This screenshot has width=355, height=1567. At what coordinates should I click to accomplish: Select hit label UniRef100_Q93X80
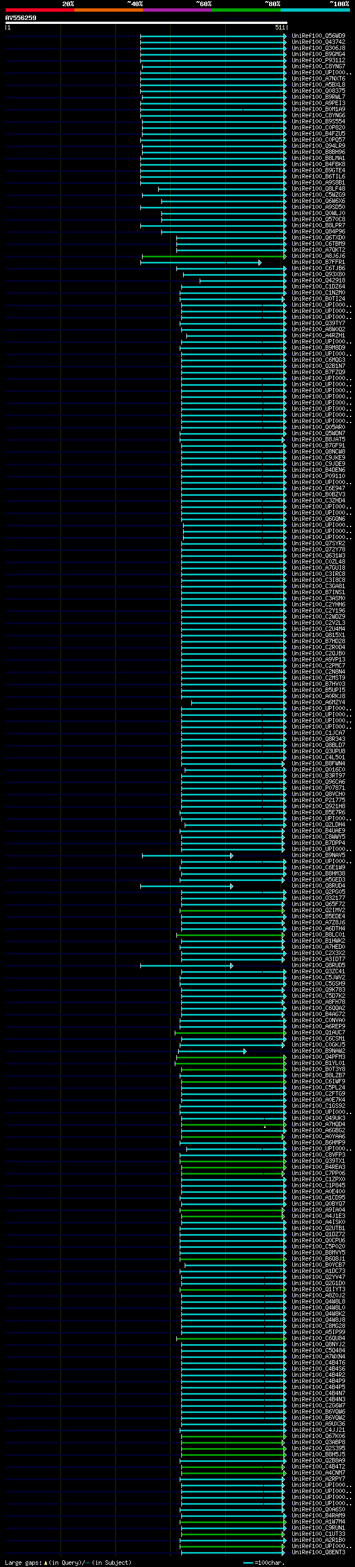coord(318,275)
